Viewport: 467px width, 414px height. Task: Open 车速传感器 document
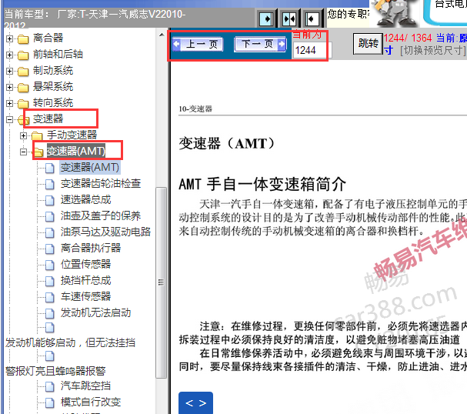coord(85,296)
